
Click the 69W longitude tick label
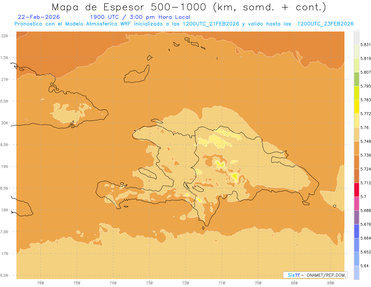pos(294,283)
